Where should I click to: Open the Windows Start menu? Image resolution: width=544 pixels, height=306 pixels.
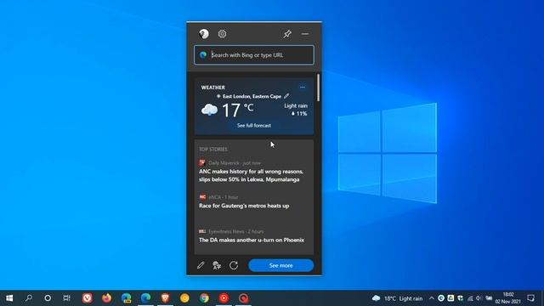(x=9, y=298)
